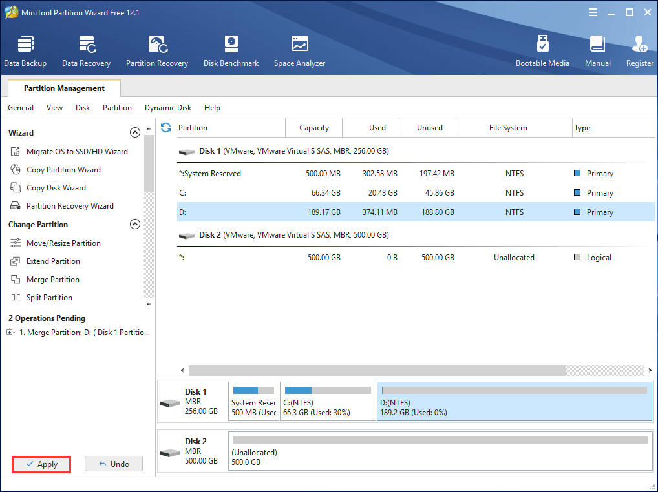Image resolution: width=658 pixels, height=492 pixels.
Task: Open the Manual
Action: click(x=597, y=50)
